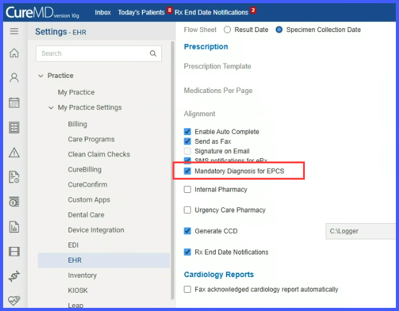The width and height of the screenshot is (399, 311).
Task: Click the Alignment label
Action: (199, 114)
